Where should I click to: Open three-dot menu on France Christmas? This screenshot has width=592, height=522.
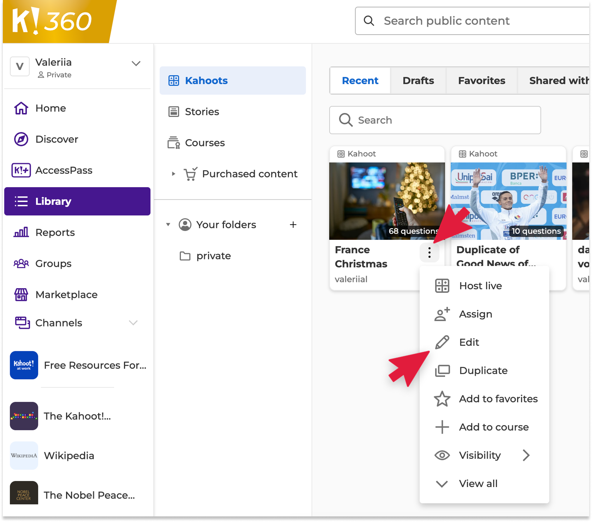click(x=429, y=253)
